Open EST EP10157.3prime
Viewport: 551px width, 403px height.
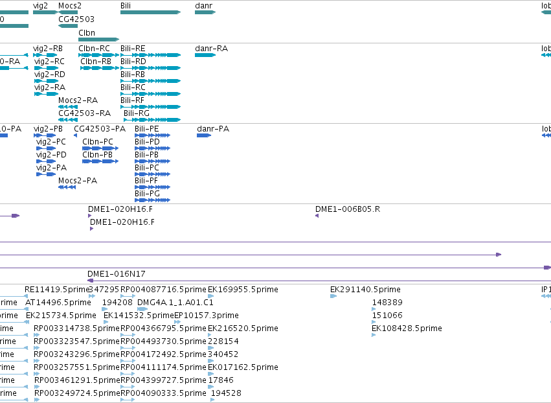207,316
